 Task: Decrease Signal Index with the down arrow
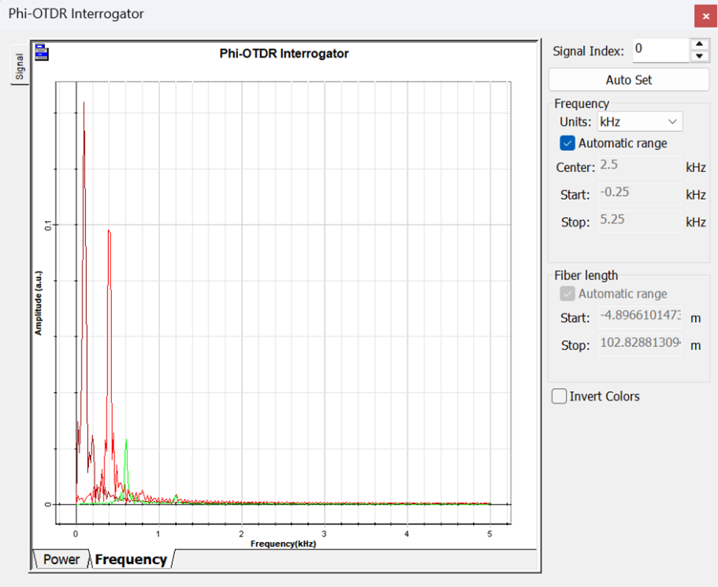point(699,56)
